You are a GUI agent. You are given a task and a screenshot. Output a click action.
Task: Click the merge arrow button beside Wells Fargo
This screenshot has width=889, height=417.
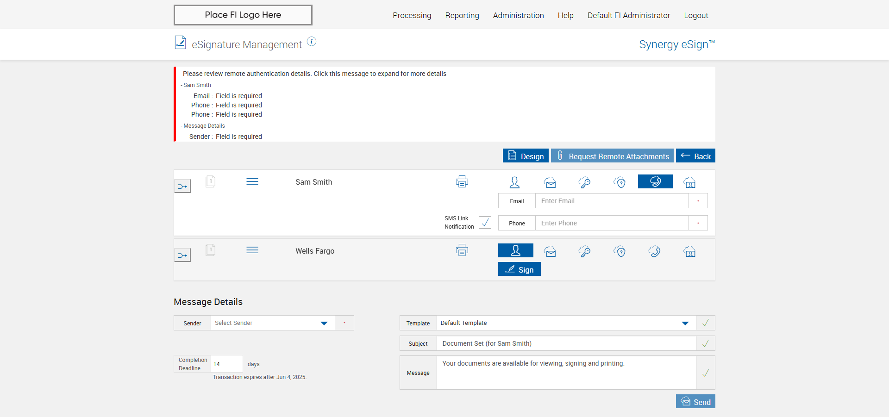click(182, 255)
